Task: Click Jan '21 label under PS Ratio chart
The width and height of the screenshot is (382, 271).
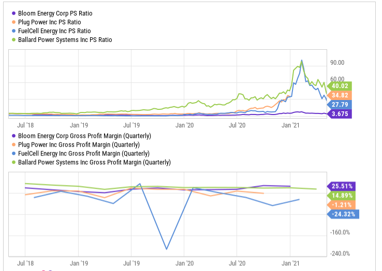Action: [x=290, y=125]
